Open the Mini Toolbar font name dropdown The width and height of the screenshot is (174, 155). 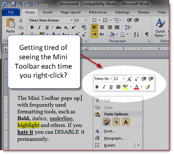(111, 79)
